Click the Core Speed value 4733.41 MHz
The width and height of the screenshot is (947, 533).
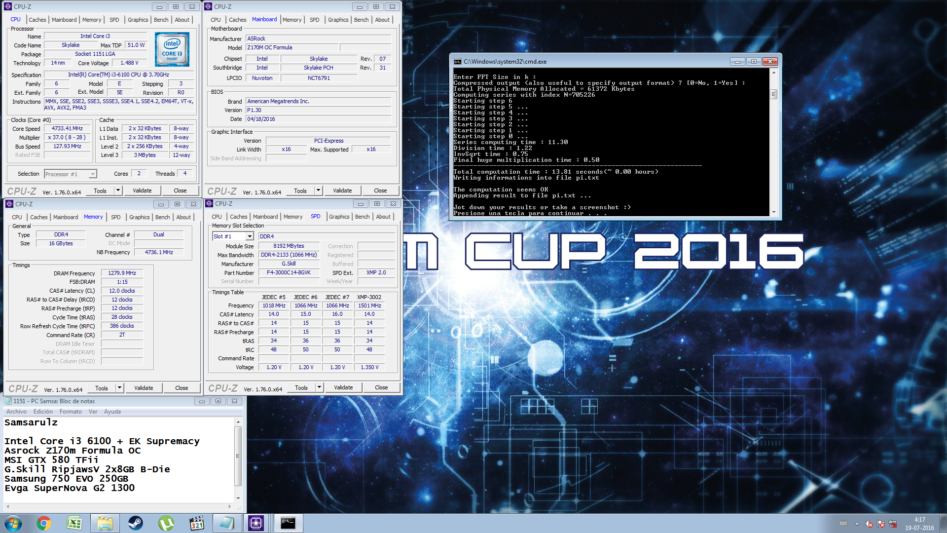coord(67,128)
